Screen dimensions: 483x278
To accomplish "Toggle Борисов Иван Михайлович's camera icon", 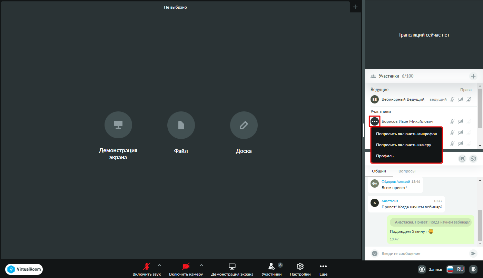I will tap(461, 121).
